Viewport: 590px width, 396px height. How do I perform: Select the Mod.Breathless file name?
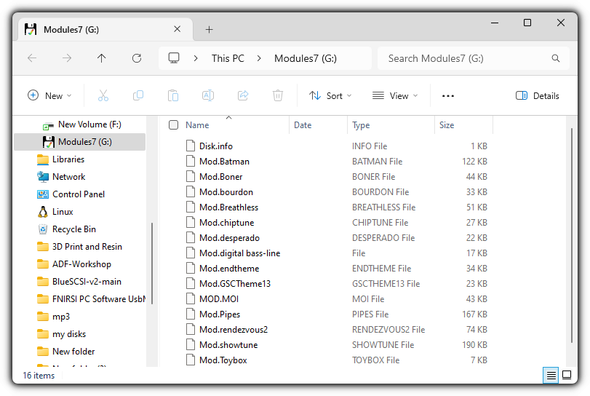pyautogui.click(x=228, y=207)
